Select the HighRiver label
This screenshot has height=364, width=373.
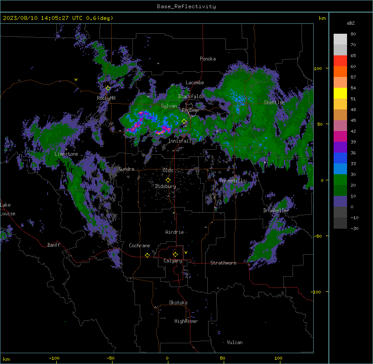(x=186, y=321)
